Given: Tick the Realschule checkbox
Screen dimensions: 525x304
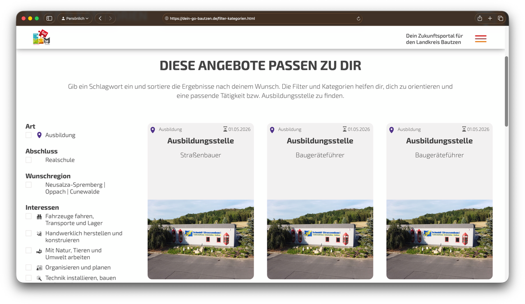Looking at the screenshot, I should coord(28,160).
